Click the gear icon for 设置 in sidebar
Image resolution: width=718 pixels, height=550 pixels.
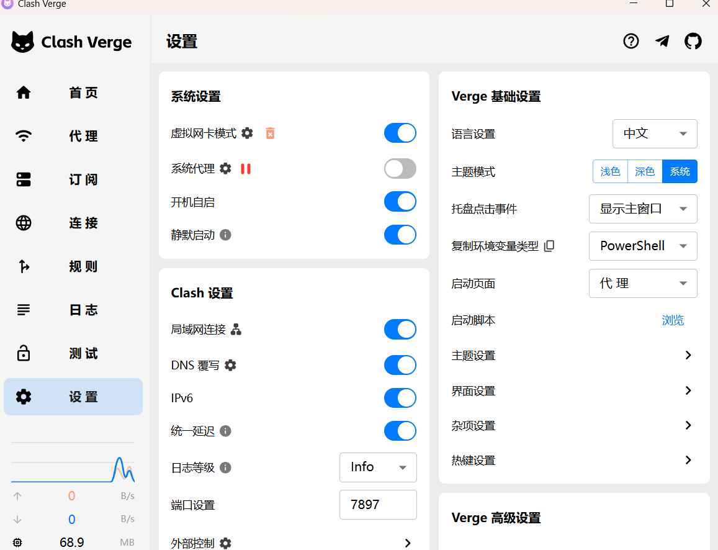24,397
